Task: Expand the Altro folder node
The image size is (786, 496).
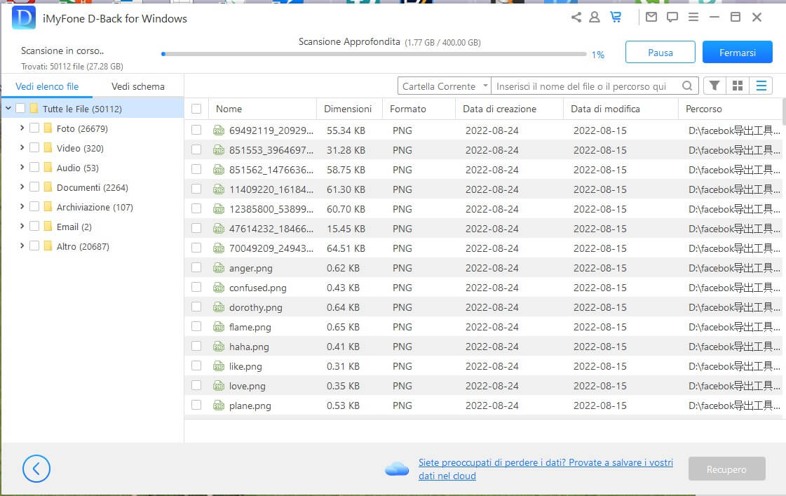Action: (x=22, y=246)
